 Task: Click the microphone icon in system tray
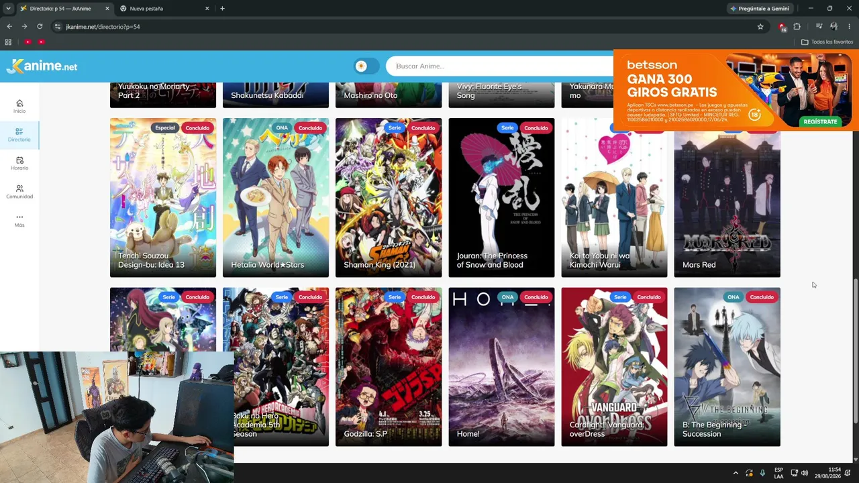762,473
